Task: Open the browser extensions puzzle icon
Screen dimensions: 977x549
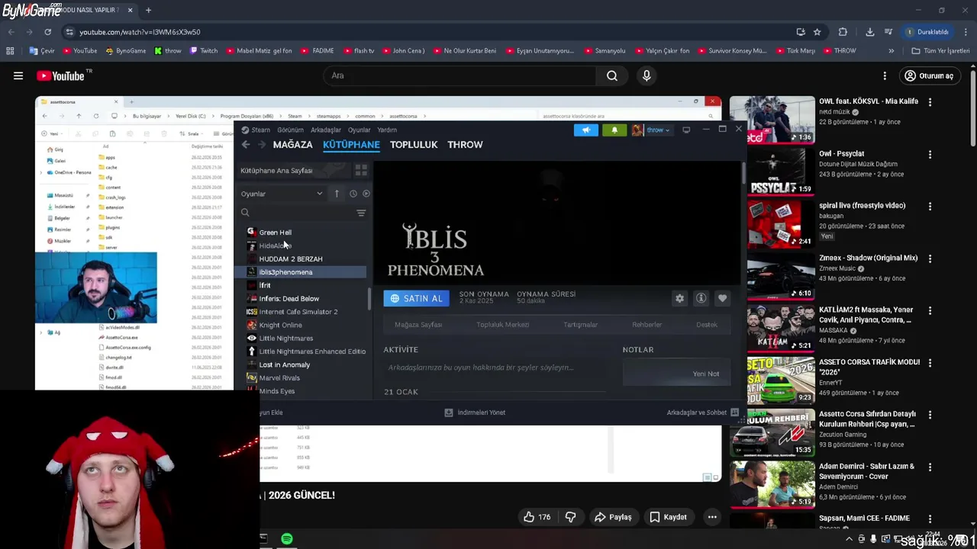Action: (x=843, y=32)
